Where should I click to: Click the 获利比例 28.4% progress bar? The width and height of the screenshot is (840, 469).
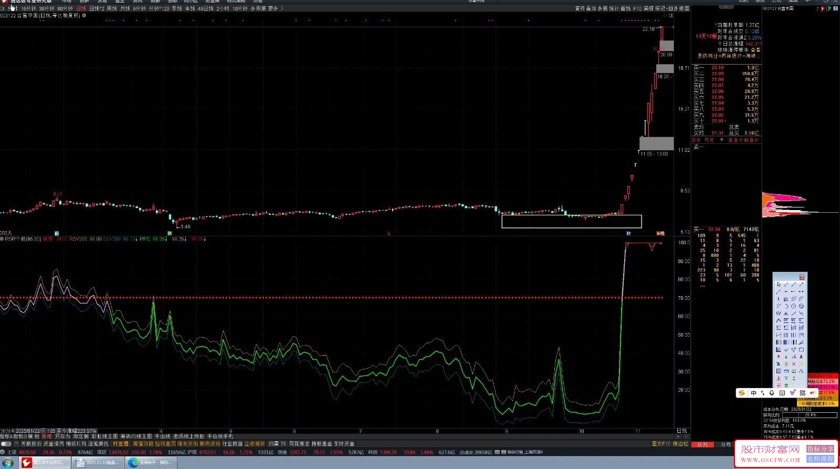pyautogui.click(x=810, y=415)
